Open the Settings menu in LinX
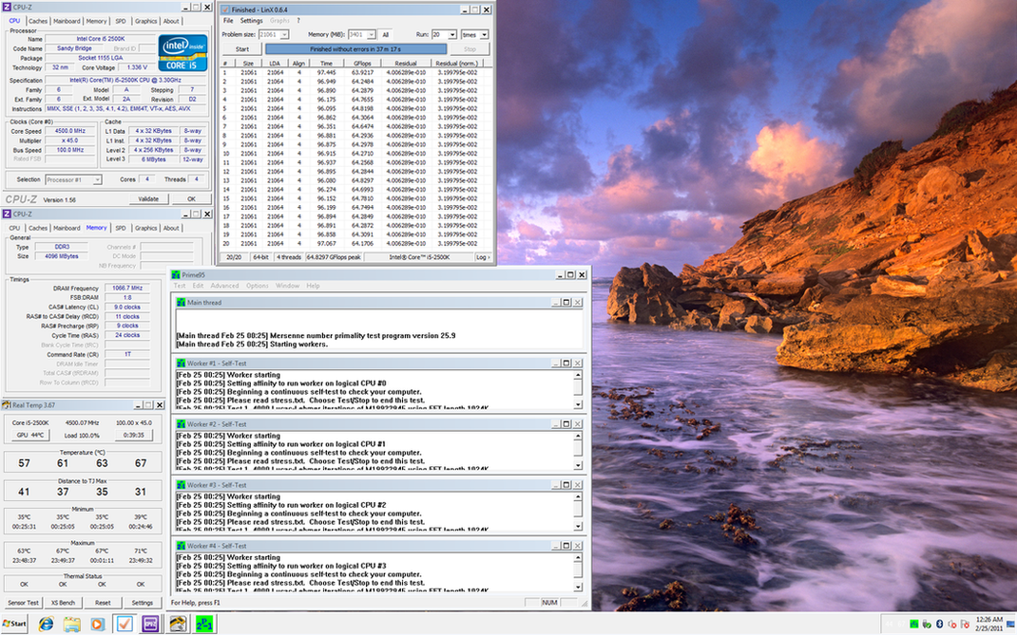 (x=251, y=20)
